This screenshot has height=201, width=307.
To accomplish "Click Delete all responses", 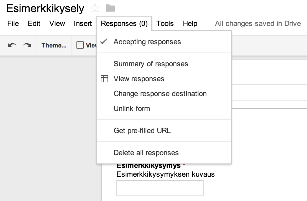I will 146,153.
